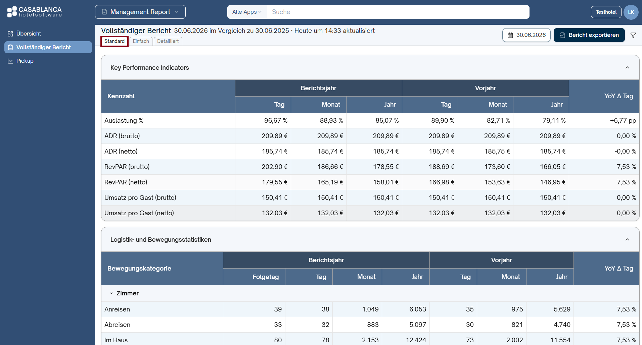Open the 30.06.2026 date picker
Image resolution: width=642 pixels, height=345 pixels.
526,35
